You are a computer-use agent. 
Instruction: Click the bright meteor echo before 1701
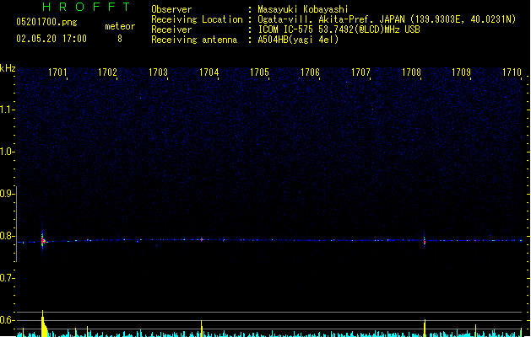pyautogui.click(x=43, y=241)
